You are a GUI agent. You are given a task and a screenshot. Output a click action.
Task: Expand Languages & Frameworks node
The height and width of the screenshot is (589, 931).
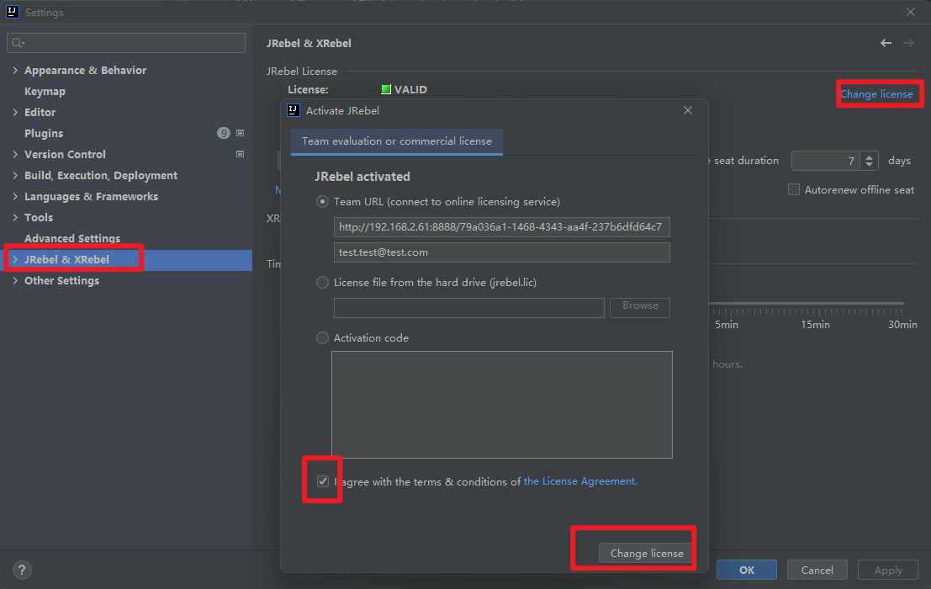tap(15, 197)
